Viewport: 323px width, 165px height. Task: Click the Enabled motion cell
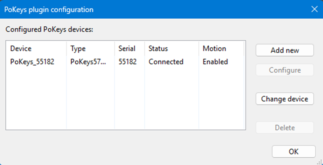[x=215, y=62]
